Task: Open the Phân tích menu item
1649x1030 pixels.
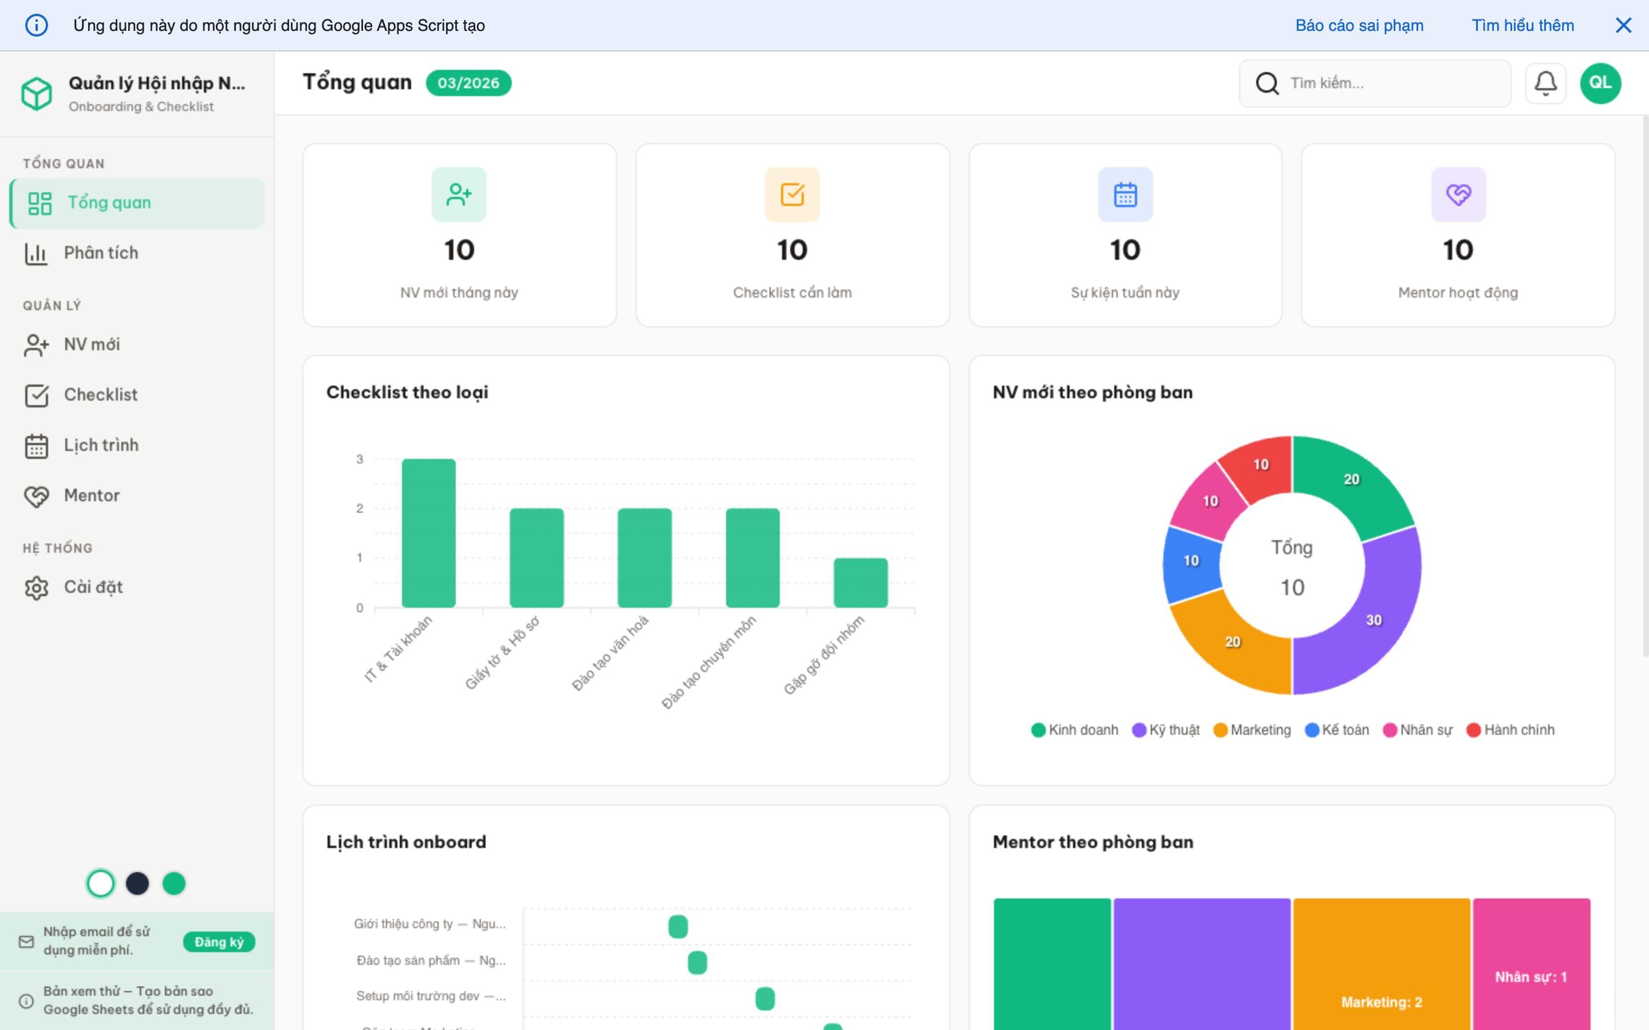Action: tap(101, 253)
